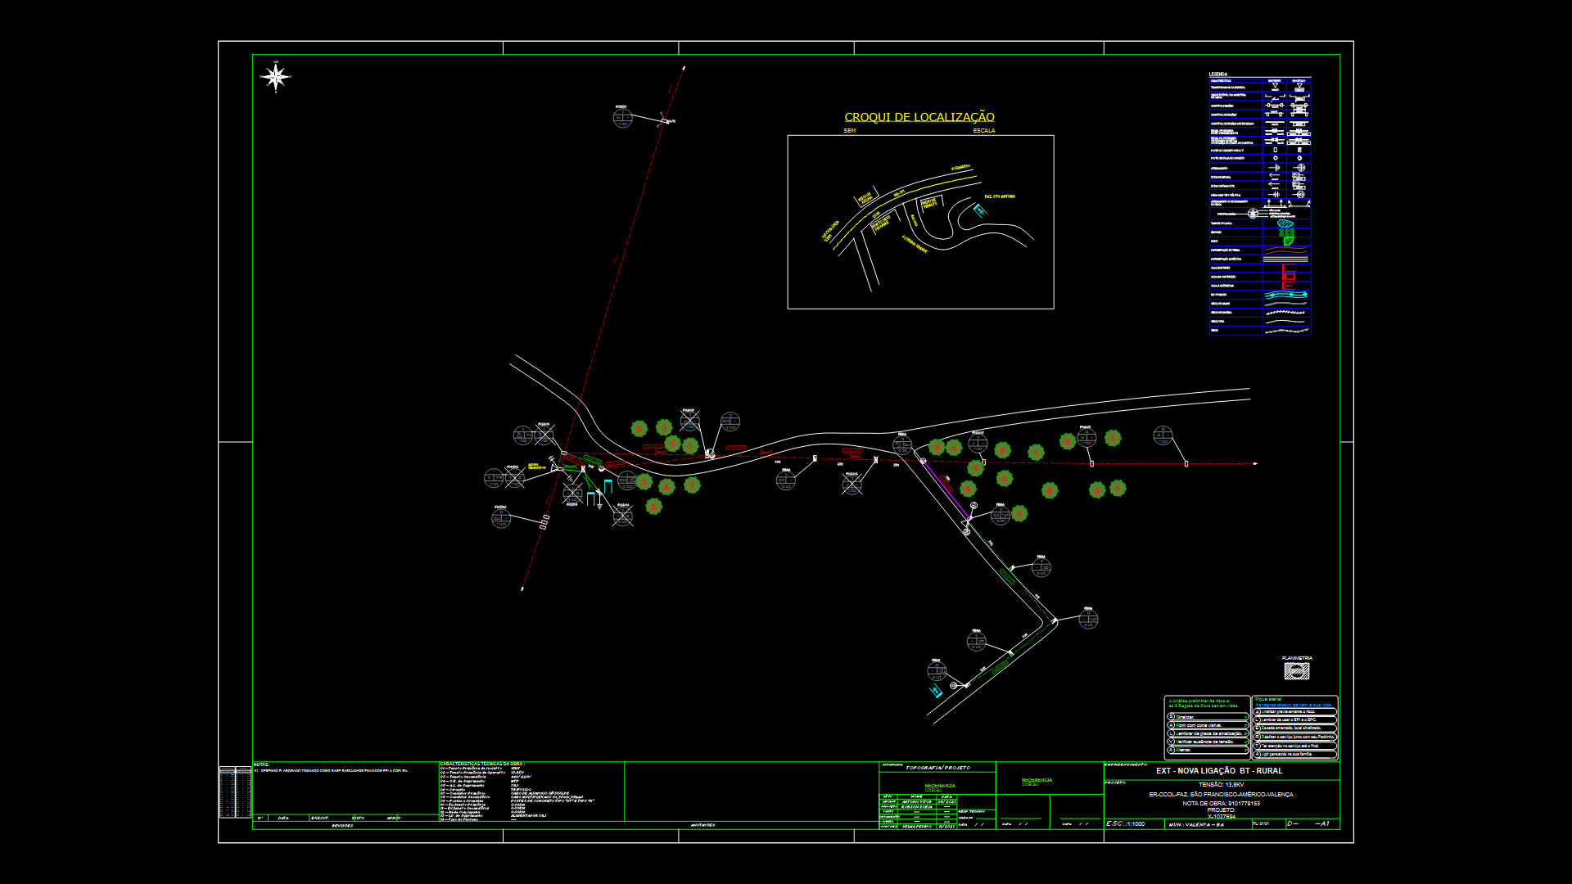1572x884 pixels.
Task: Click the 'V' Verificar ausência de tensão circle
Action: click(1171, 742)
